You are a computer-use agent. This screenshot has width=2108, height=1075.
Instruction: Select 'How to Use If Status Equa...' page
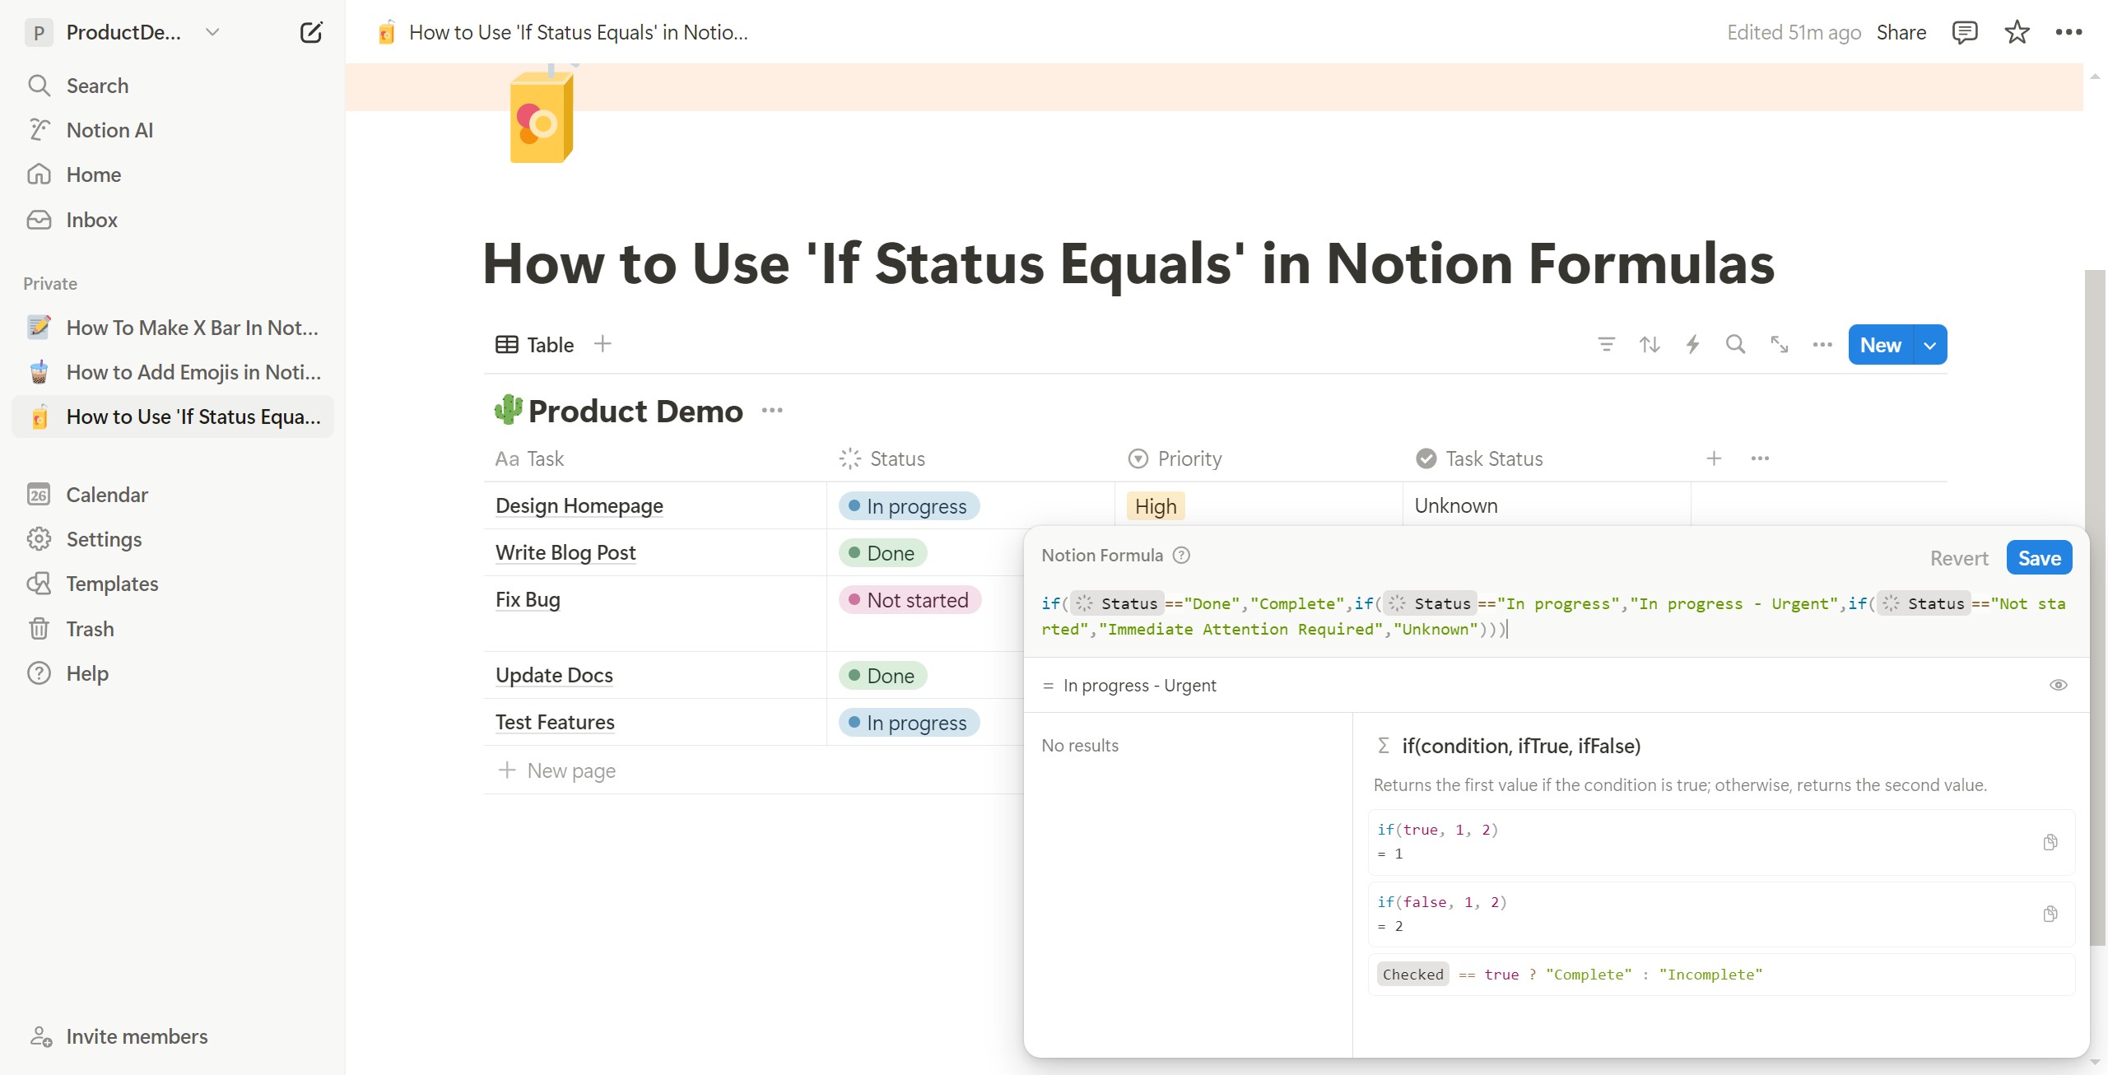point(171,417)
